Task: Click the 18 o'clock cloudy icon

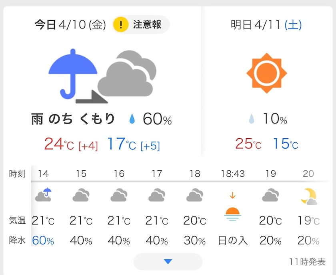Action: [x=194, y=195]
